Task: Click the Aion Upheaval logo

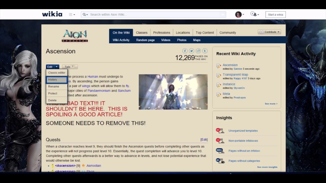Action: 75,36
